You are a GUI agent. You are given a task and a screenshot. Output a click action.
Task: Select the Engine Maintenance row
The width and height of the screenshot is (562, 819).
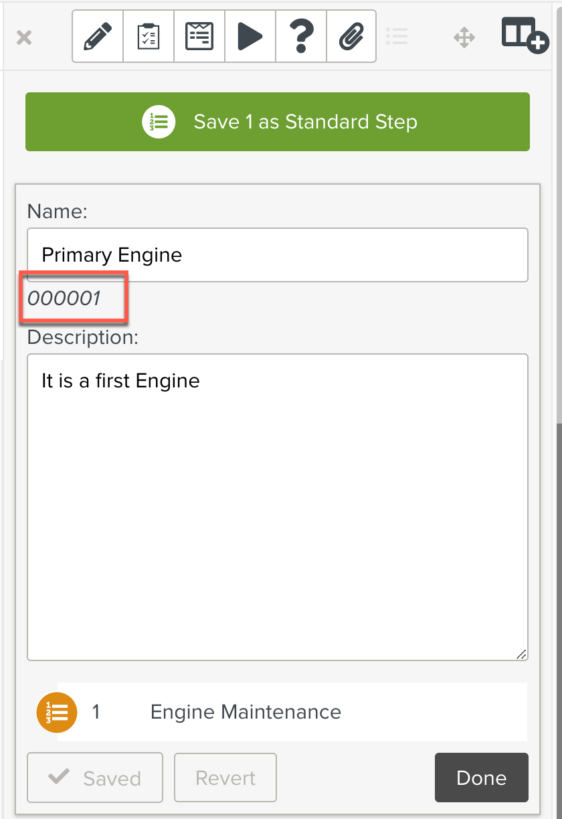(x=292, y=712)
